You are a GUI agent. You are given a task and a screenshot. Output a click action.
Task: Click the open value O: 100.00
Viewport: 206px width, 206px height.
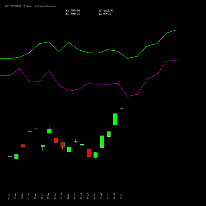pyautogui.click(x=73, y=14)
